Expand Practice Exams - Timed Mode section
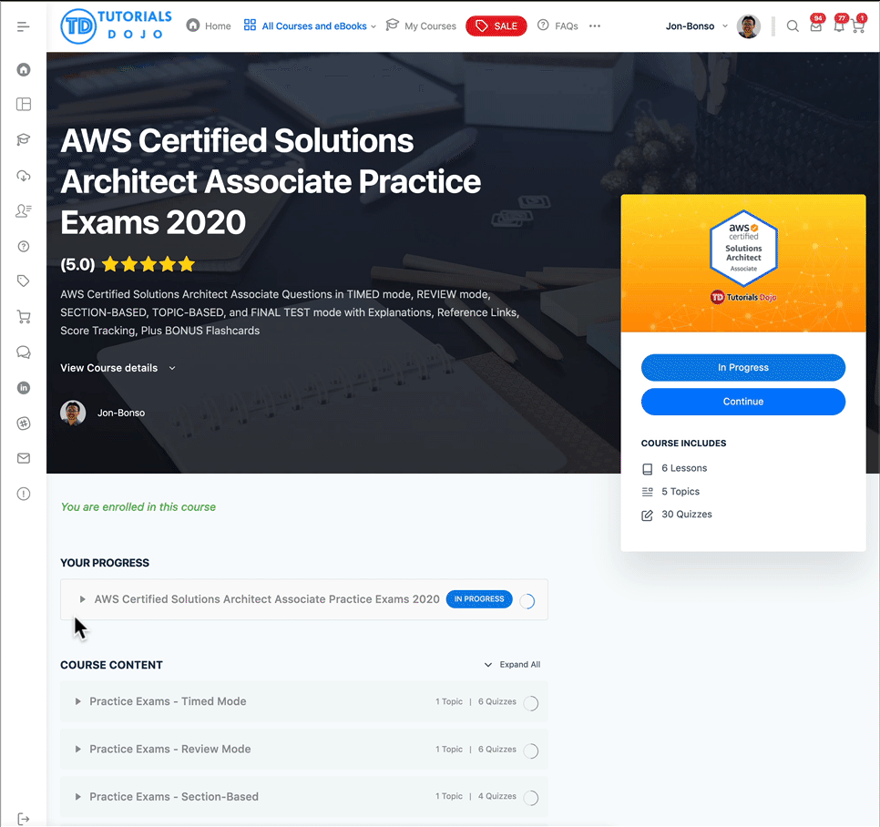The width and height of the screenshot is (880, 827). pos(168,701)
